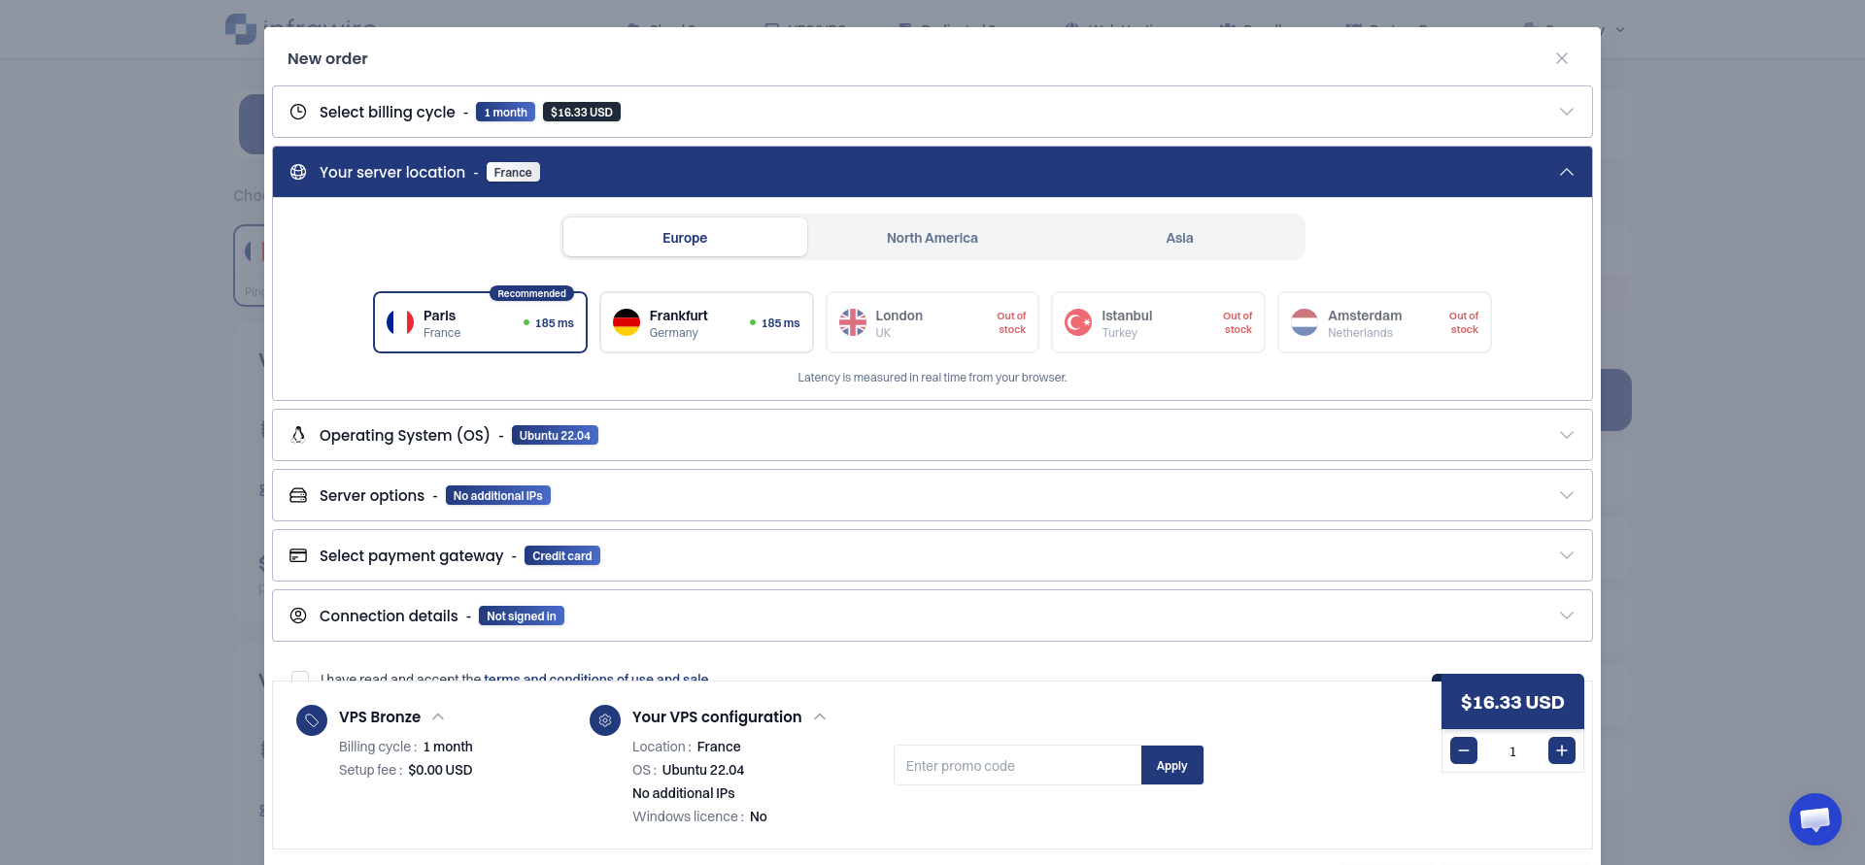Viewport: 1865px width, 865px height.
Task: Click the Ubuntu 22.04 badge
Action: [555, 435]
